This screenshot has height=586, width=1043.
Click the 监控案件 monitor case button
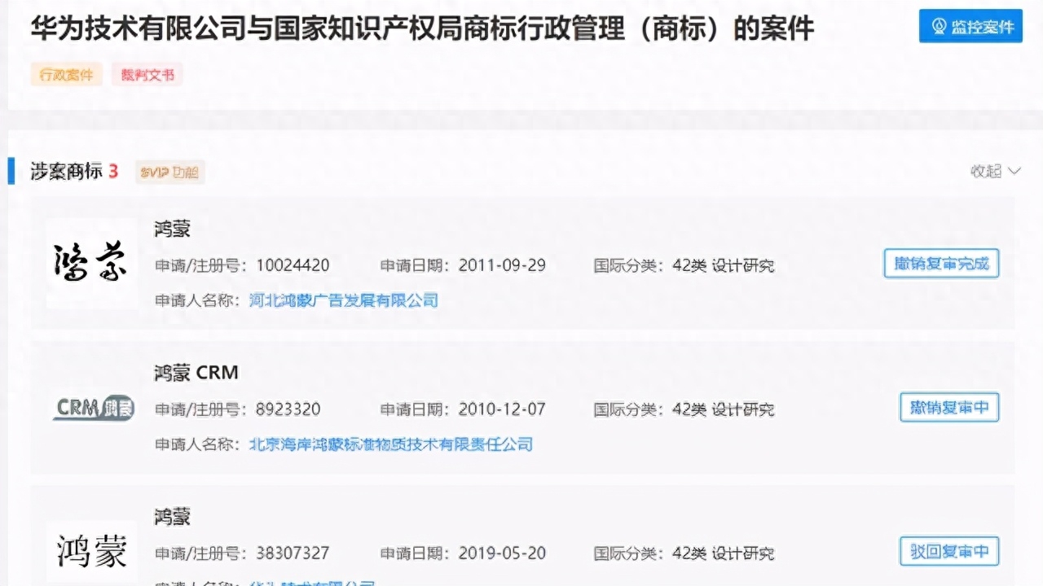[x=970, y=26]
